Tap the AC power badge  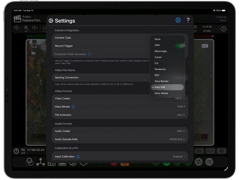click(x=205, y=46)
